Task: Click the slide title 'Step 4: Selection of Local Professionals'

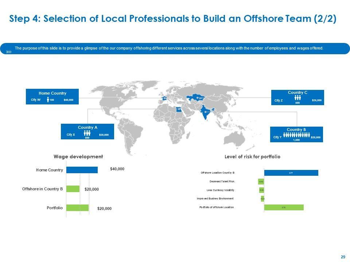Action: (172, 19)
